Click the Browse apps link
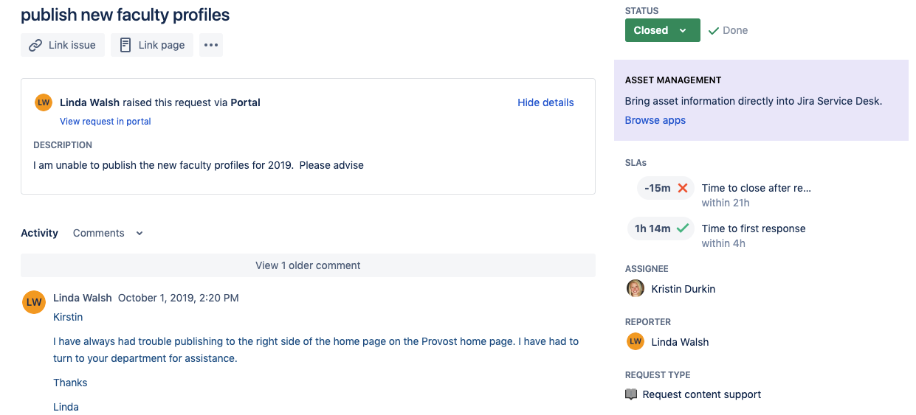Viewport: 916px width, 415px height. click(655, 120)
